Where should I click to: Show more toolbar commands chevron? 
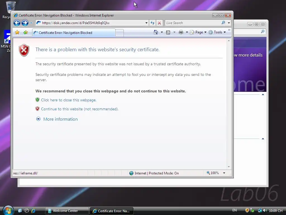pos(229,30)
